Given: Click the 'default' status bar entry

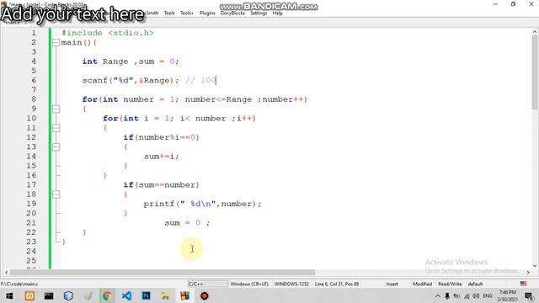Looking at the screenshot, I should [x=475, y=284].
